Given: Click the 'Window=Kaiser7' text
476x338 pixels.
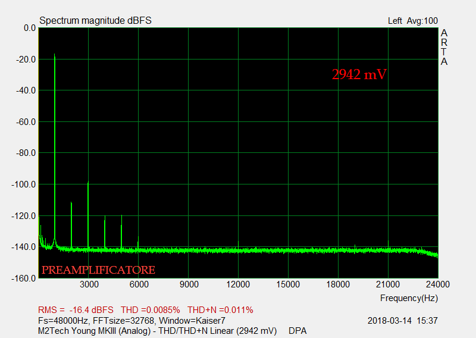Looking at the screenshot, I should coord(192,320).
